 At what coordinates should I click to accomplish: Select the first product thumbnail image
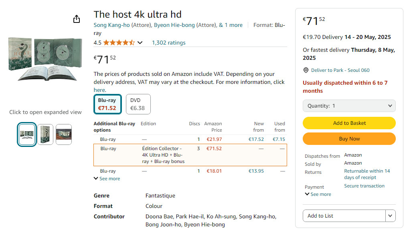coord(27,134)
